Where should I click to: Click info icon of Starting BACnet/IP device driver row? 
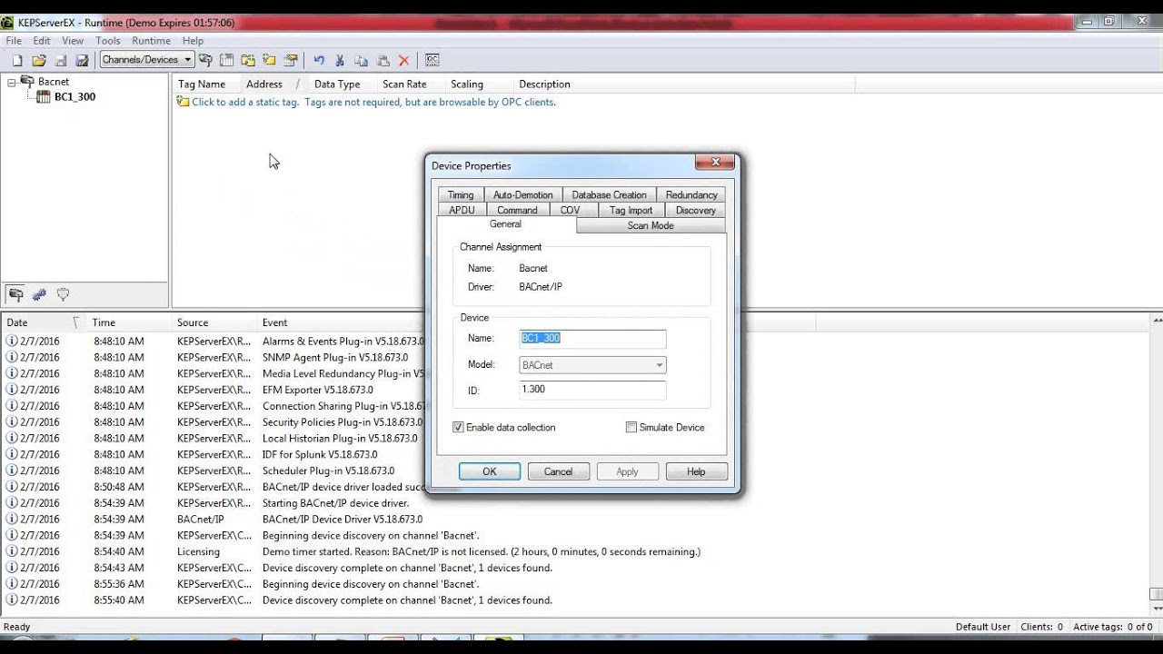point(12,503)
